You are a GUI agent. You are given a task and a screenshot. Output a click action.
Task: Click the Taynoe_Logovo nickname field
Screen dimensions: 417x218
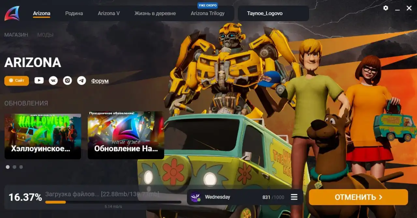(273, 13)
